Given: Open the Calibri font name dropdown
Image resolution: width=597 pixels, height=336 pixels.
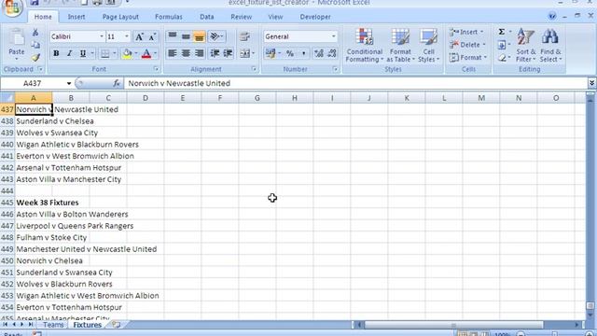Looking at the screenshot, I should click(102, 36).
